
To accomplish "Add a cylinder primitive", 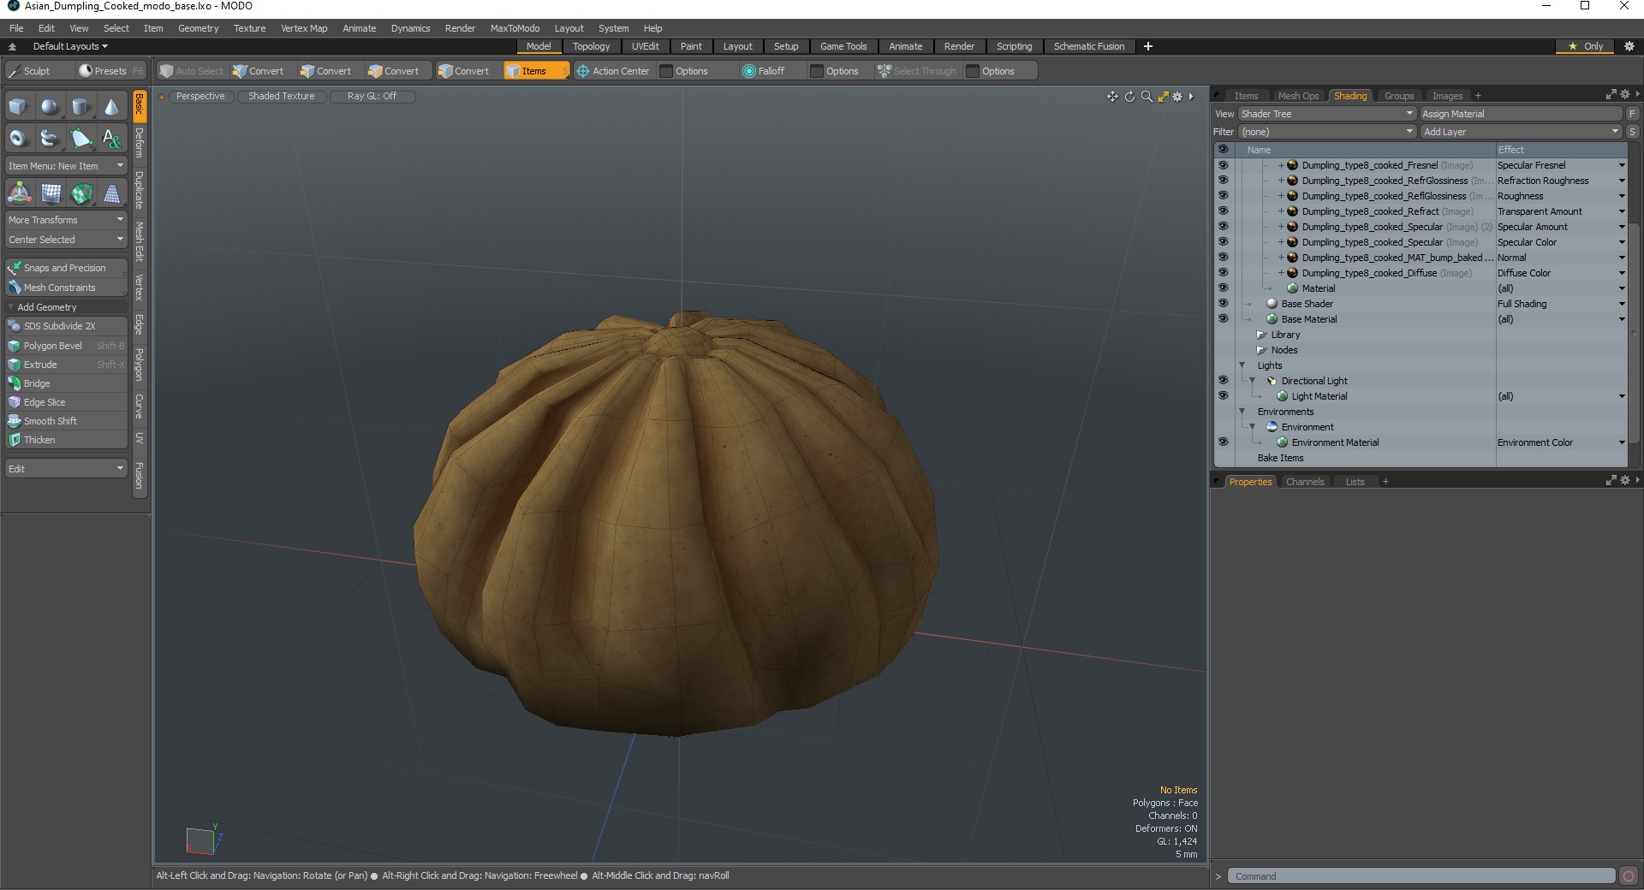I will (80, 107).
